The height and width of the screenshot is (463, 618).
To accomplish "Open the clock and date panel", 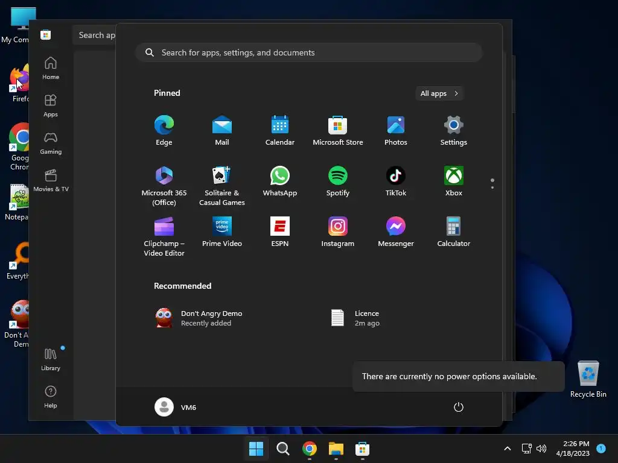I will [x=573, y=449].
